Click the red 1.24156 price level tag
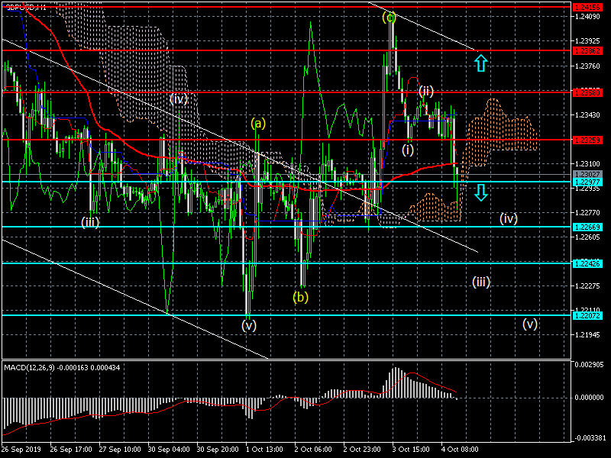Screen dimensions: 611x458 tap(587, 6)
